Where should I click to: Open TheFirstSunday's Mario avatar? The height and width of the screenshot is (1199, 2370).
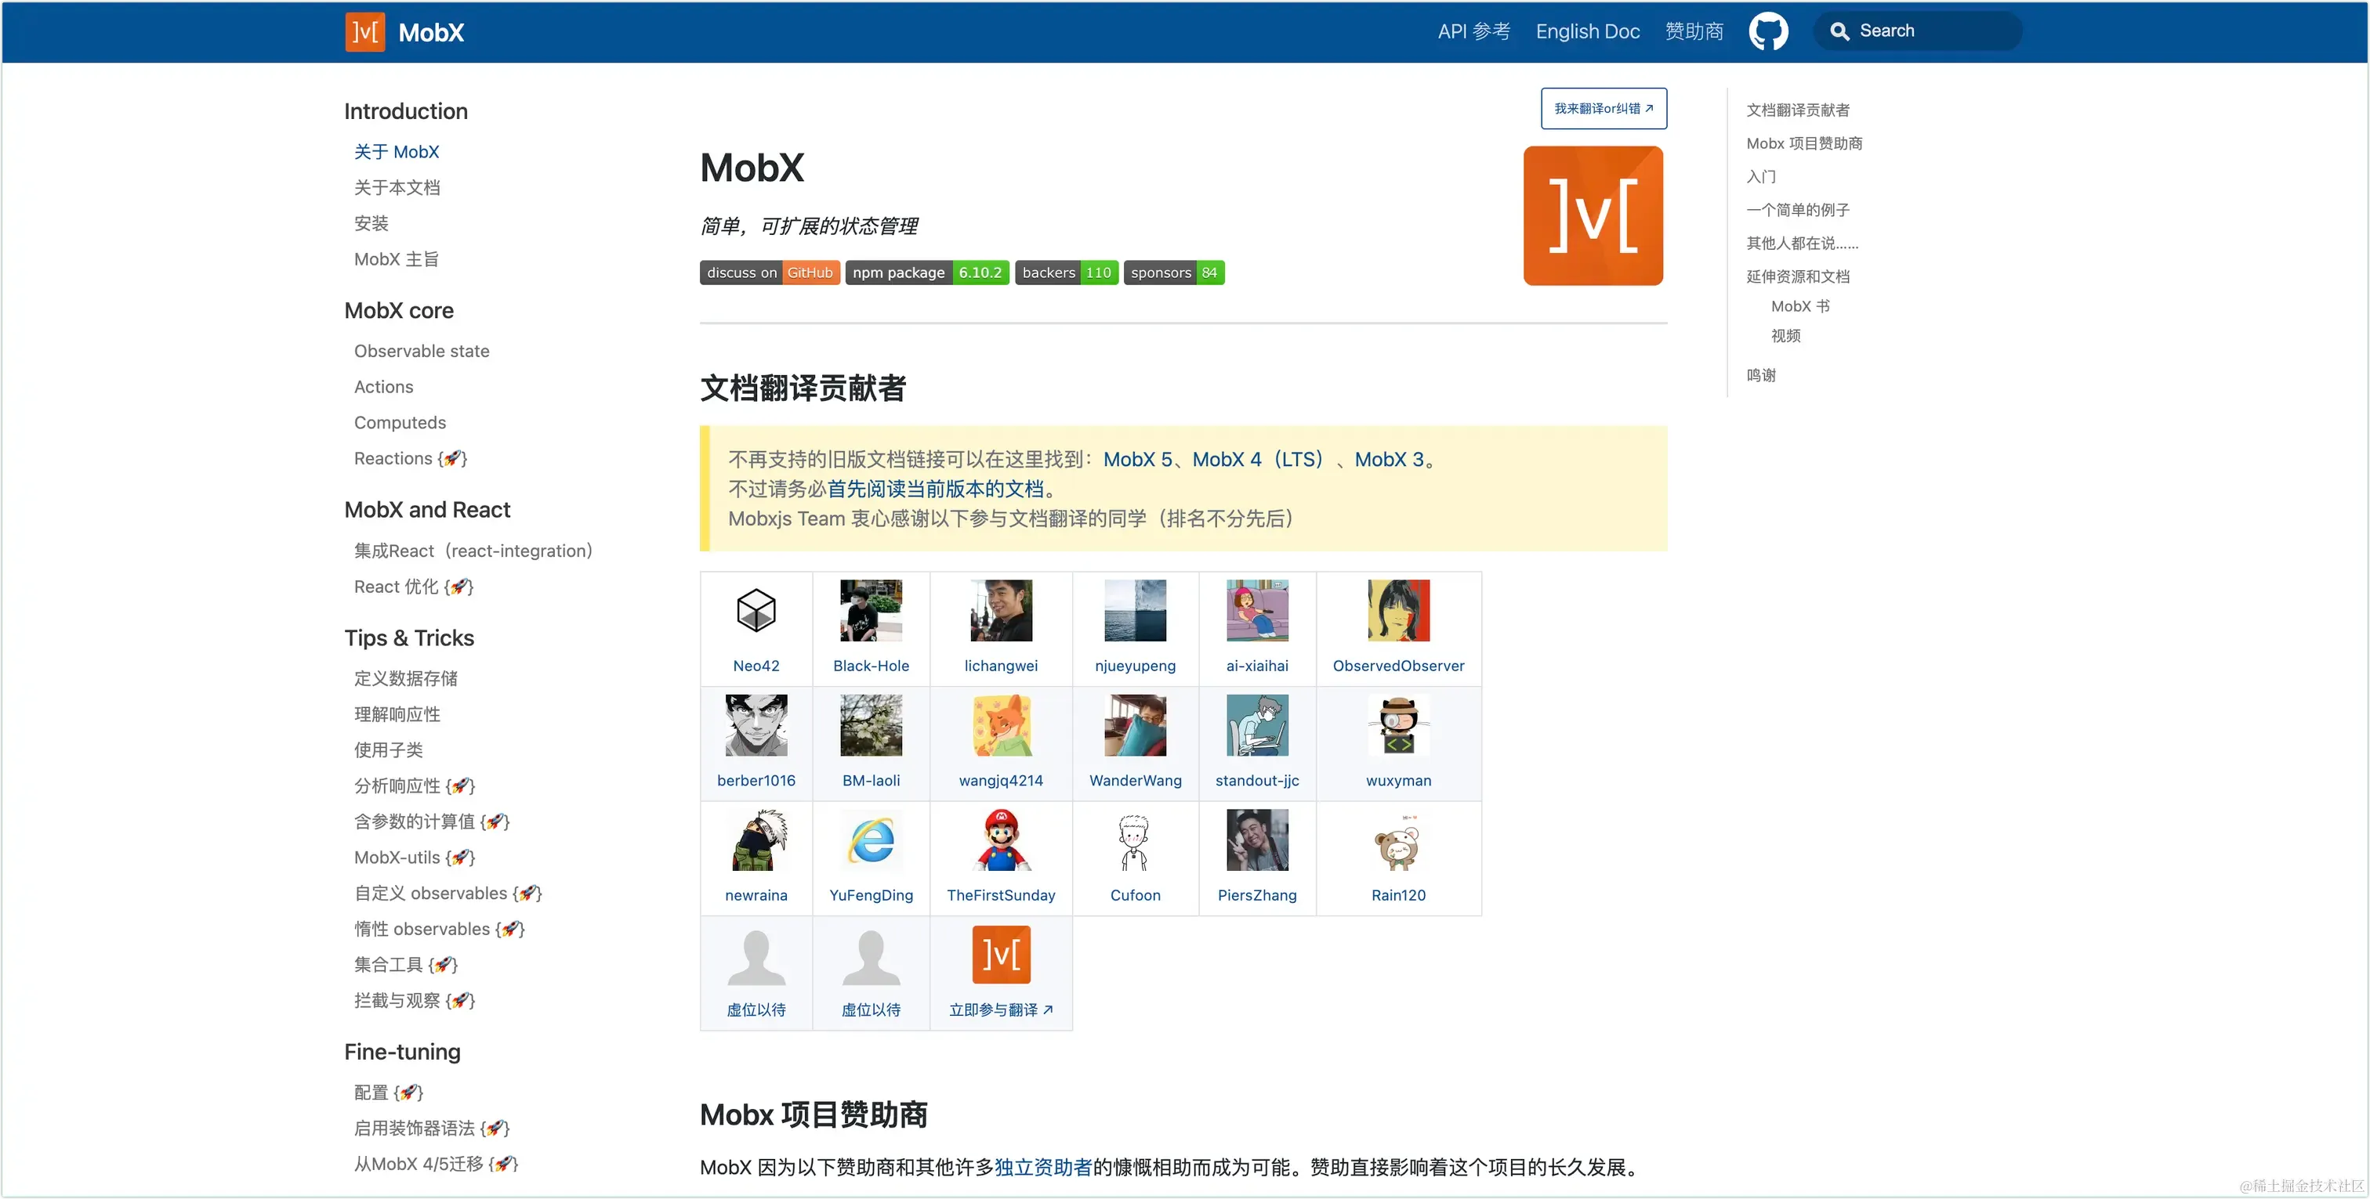click(x=1001, y=840)
